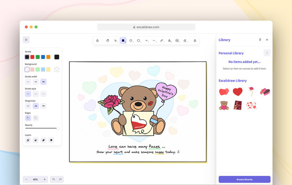292x185 pixels.
Task: Pick light green background color
Action: point(38,70)
